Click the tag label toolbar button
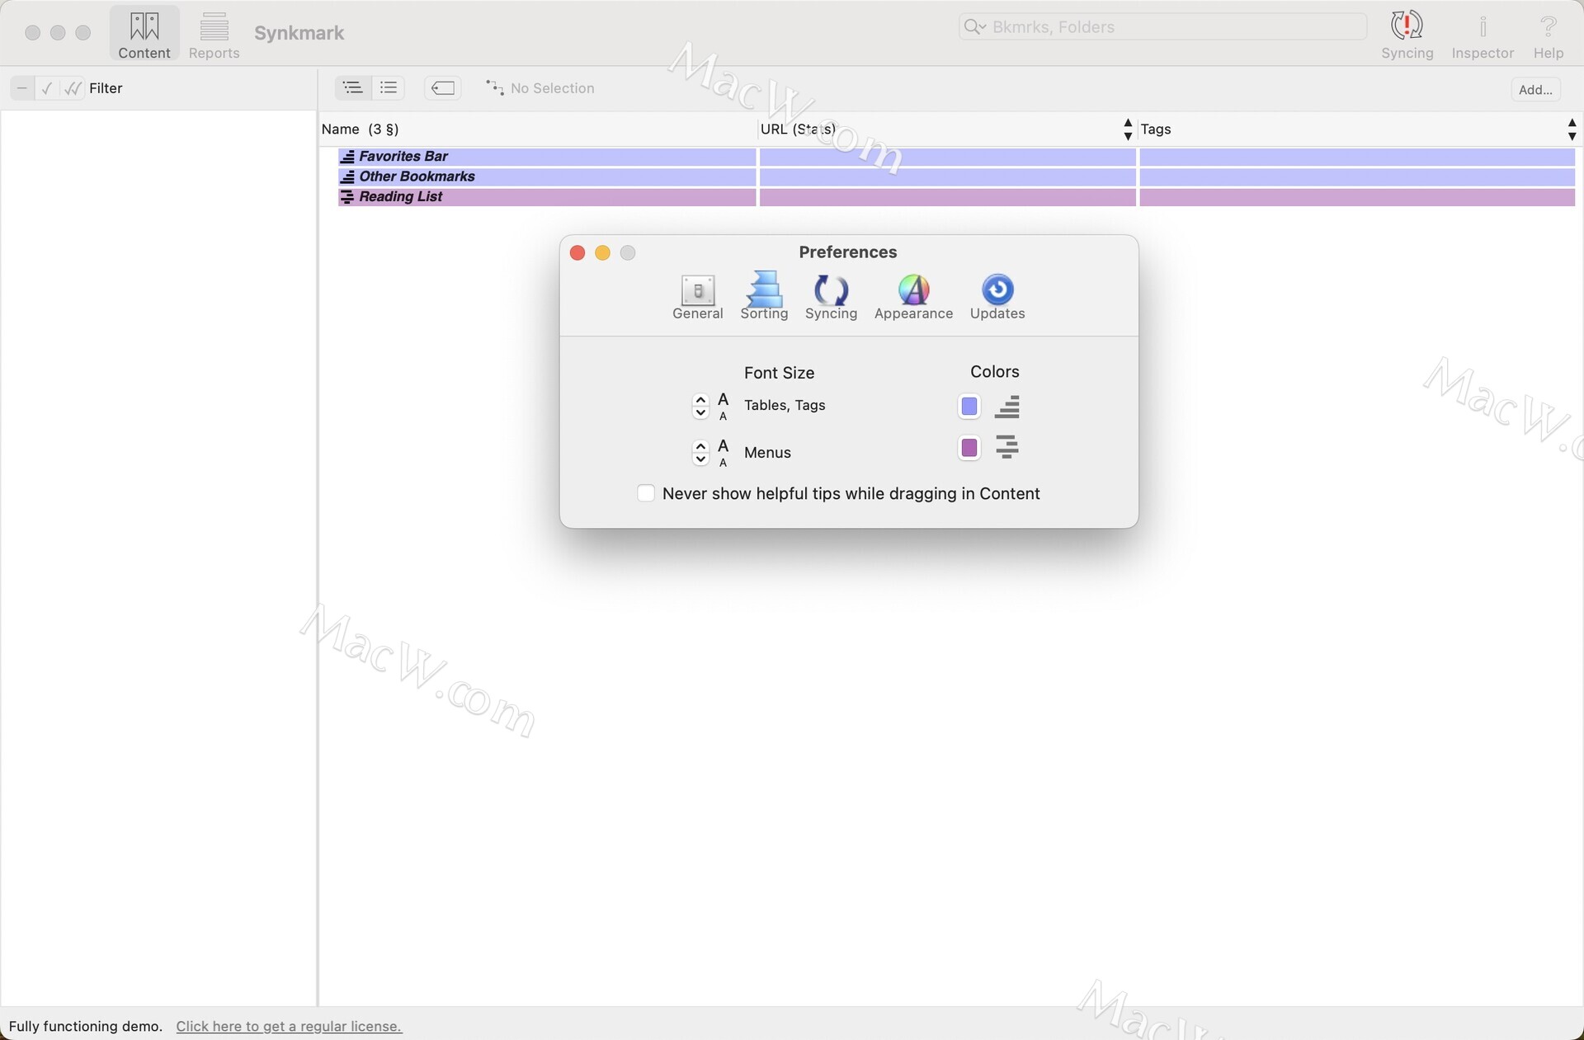This screenshot has height=1040, width=1584. click(443, 87)
